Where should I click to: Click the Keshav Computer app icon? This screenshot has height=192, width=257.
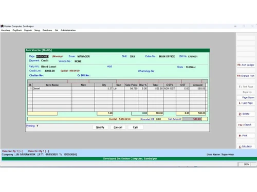pyautogui.click(x=2, y=26)
